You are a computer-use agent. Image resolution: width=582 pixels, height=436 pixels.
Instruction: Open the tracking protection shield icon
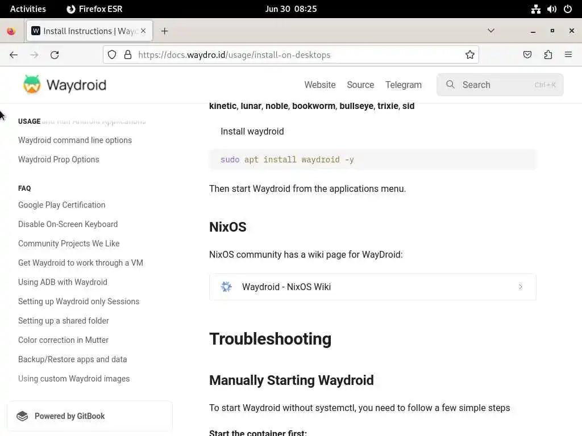pyautogui.click(x=112, y=55)
